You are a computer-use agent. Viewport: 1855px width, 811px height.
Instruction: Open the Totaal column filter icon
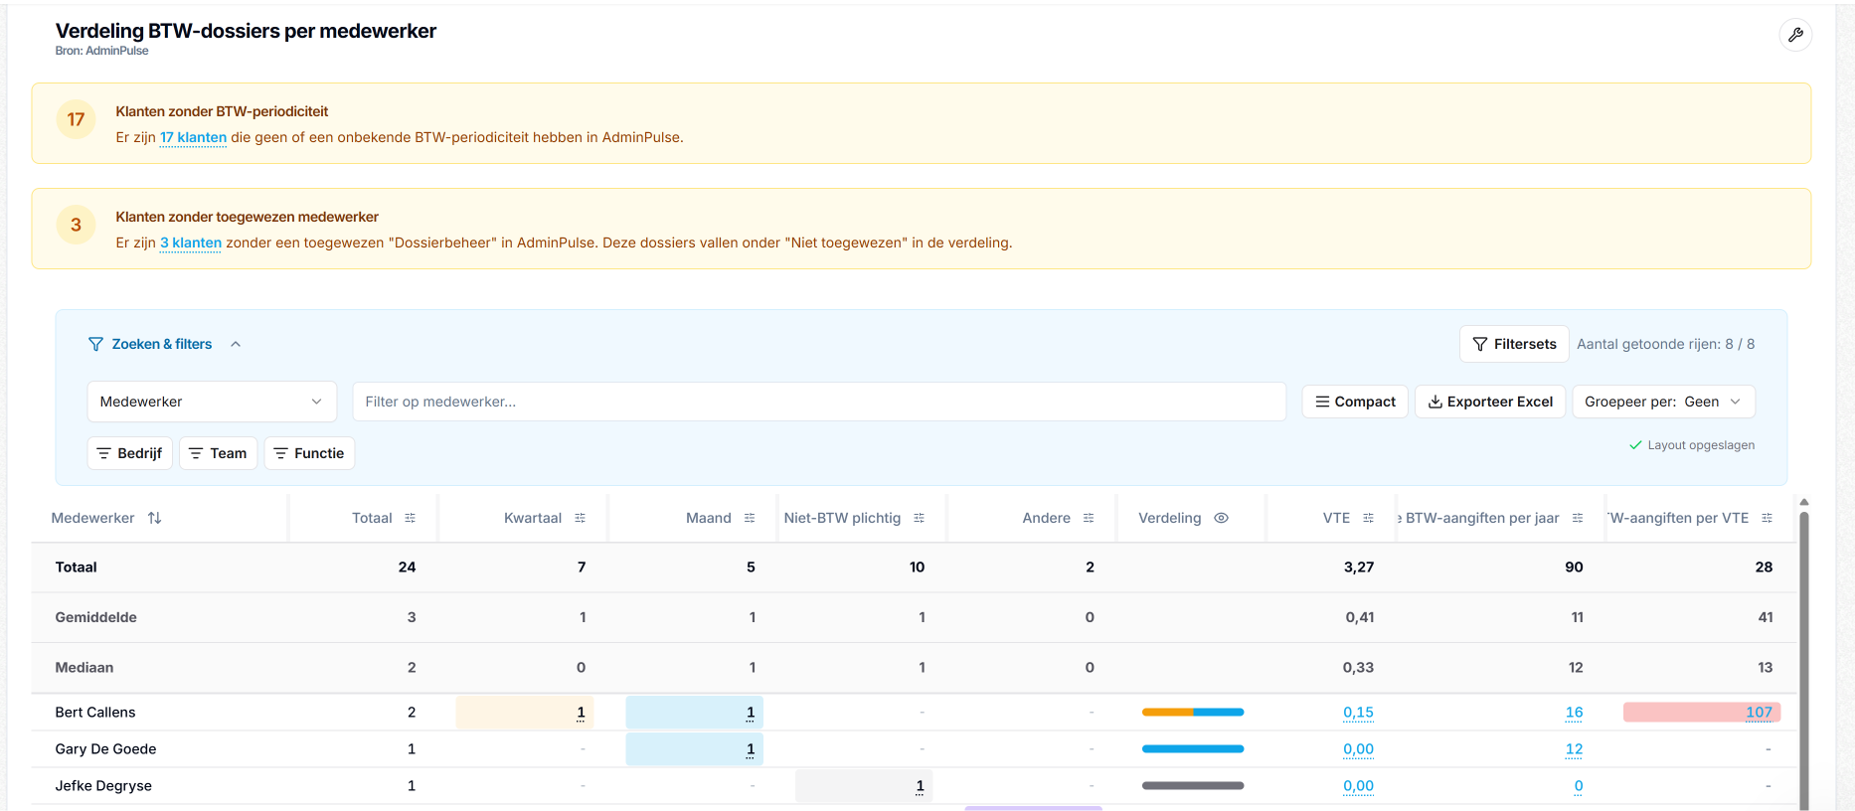coord(410,518)
